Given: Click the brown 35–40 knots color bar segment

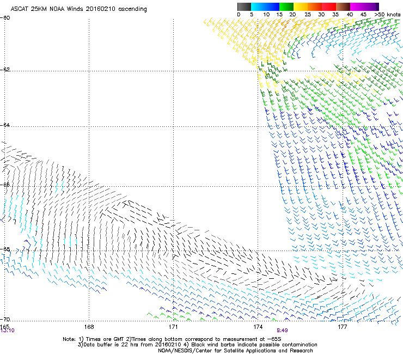Looking at the screenshot, I should click(x=343, y=7).
